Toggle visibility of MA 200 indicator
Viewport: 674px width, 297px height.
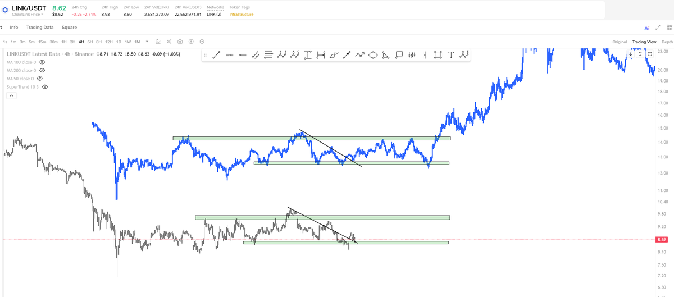[x=42, y=71]
